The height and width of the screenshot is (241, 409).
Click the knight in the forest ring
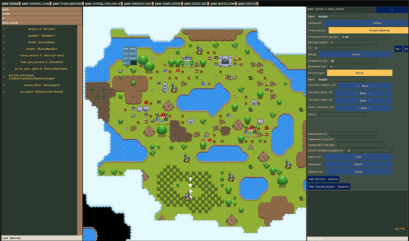[x=187, y=195]
